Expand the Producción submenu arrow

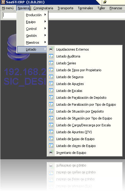coord(45,15)
